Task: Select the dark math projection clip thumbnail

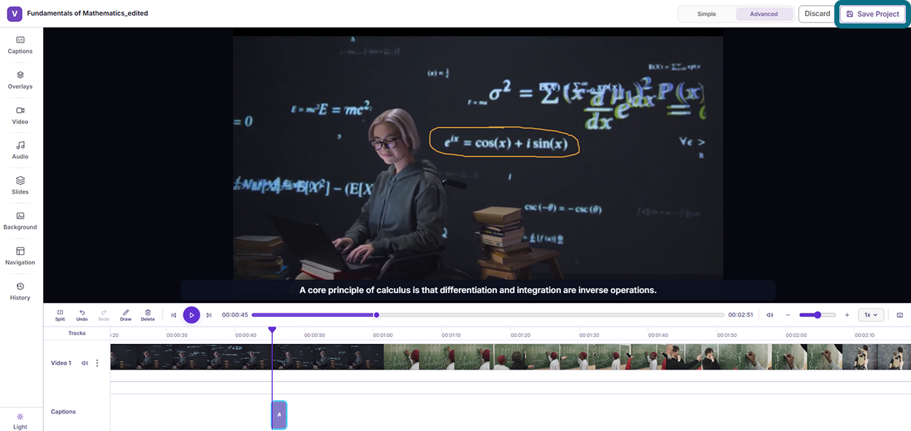Action: [247, 356]
